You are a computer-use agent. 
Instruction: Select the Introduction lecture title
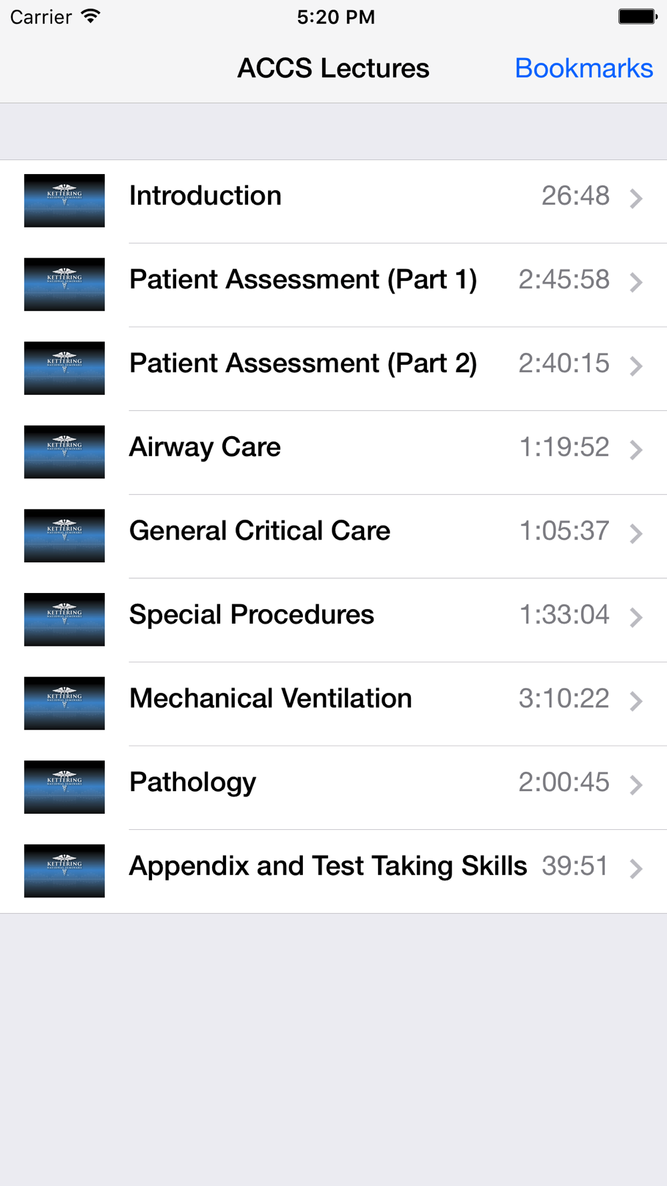point(205,195)
